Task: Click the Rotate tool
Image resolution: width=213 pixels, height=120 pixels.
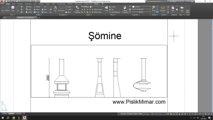Action: click(37, 7)
